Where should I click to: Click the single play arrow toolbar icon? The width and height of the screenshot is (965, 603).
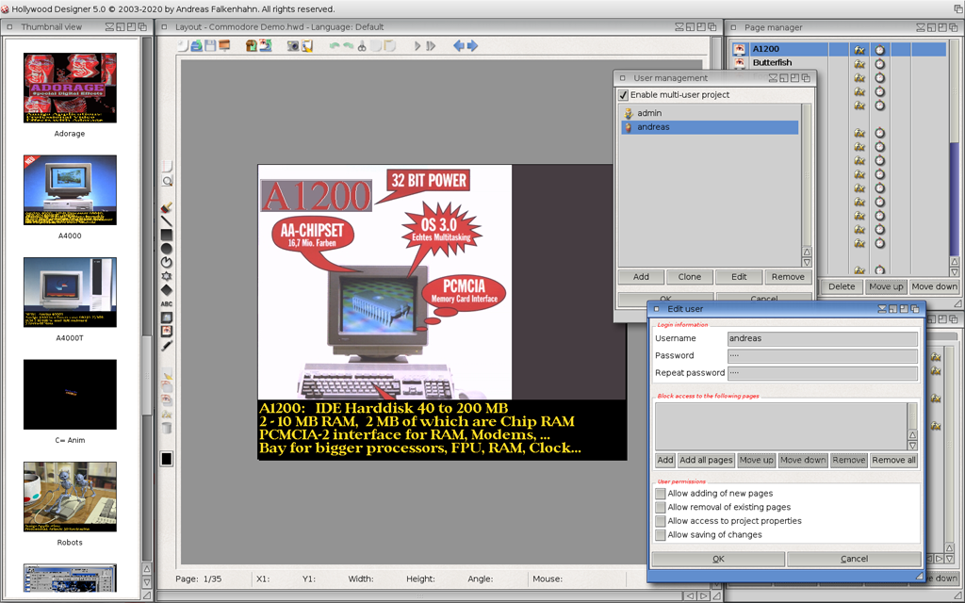pyautogui.click(x=417, y=45)
